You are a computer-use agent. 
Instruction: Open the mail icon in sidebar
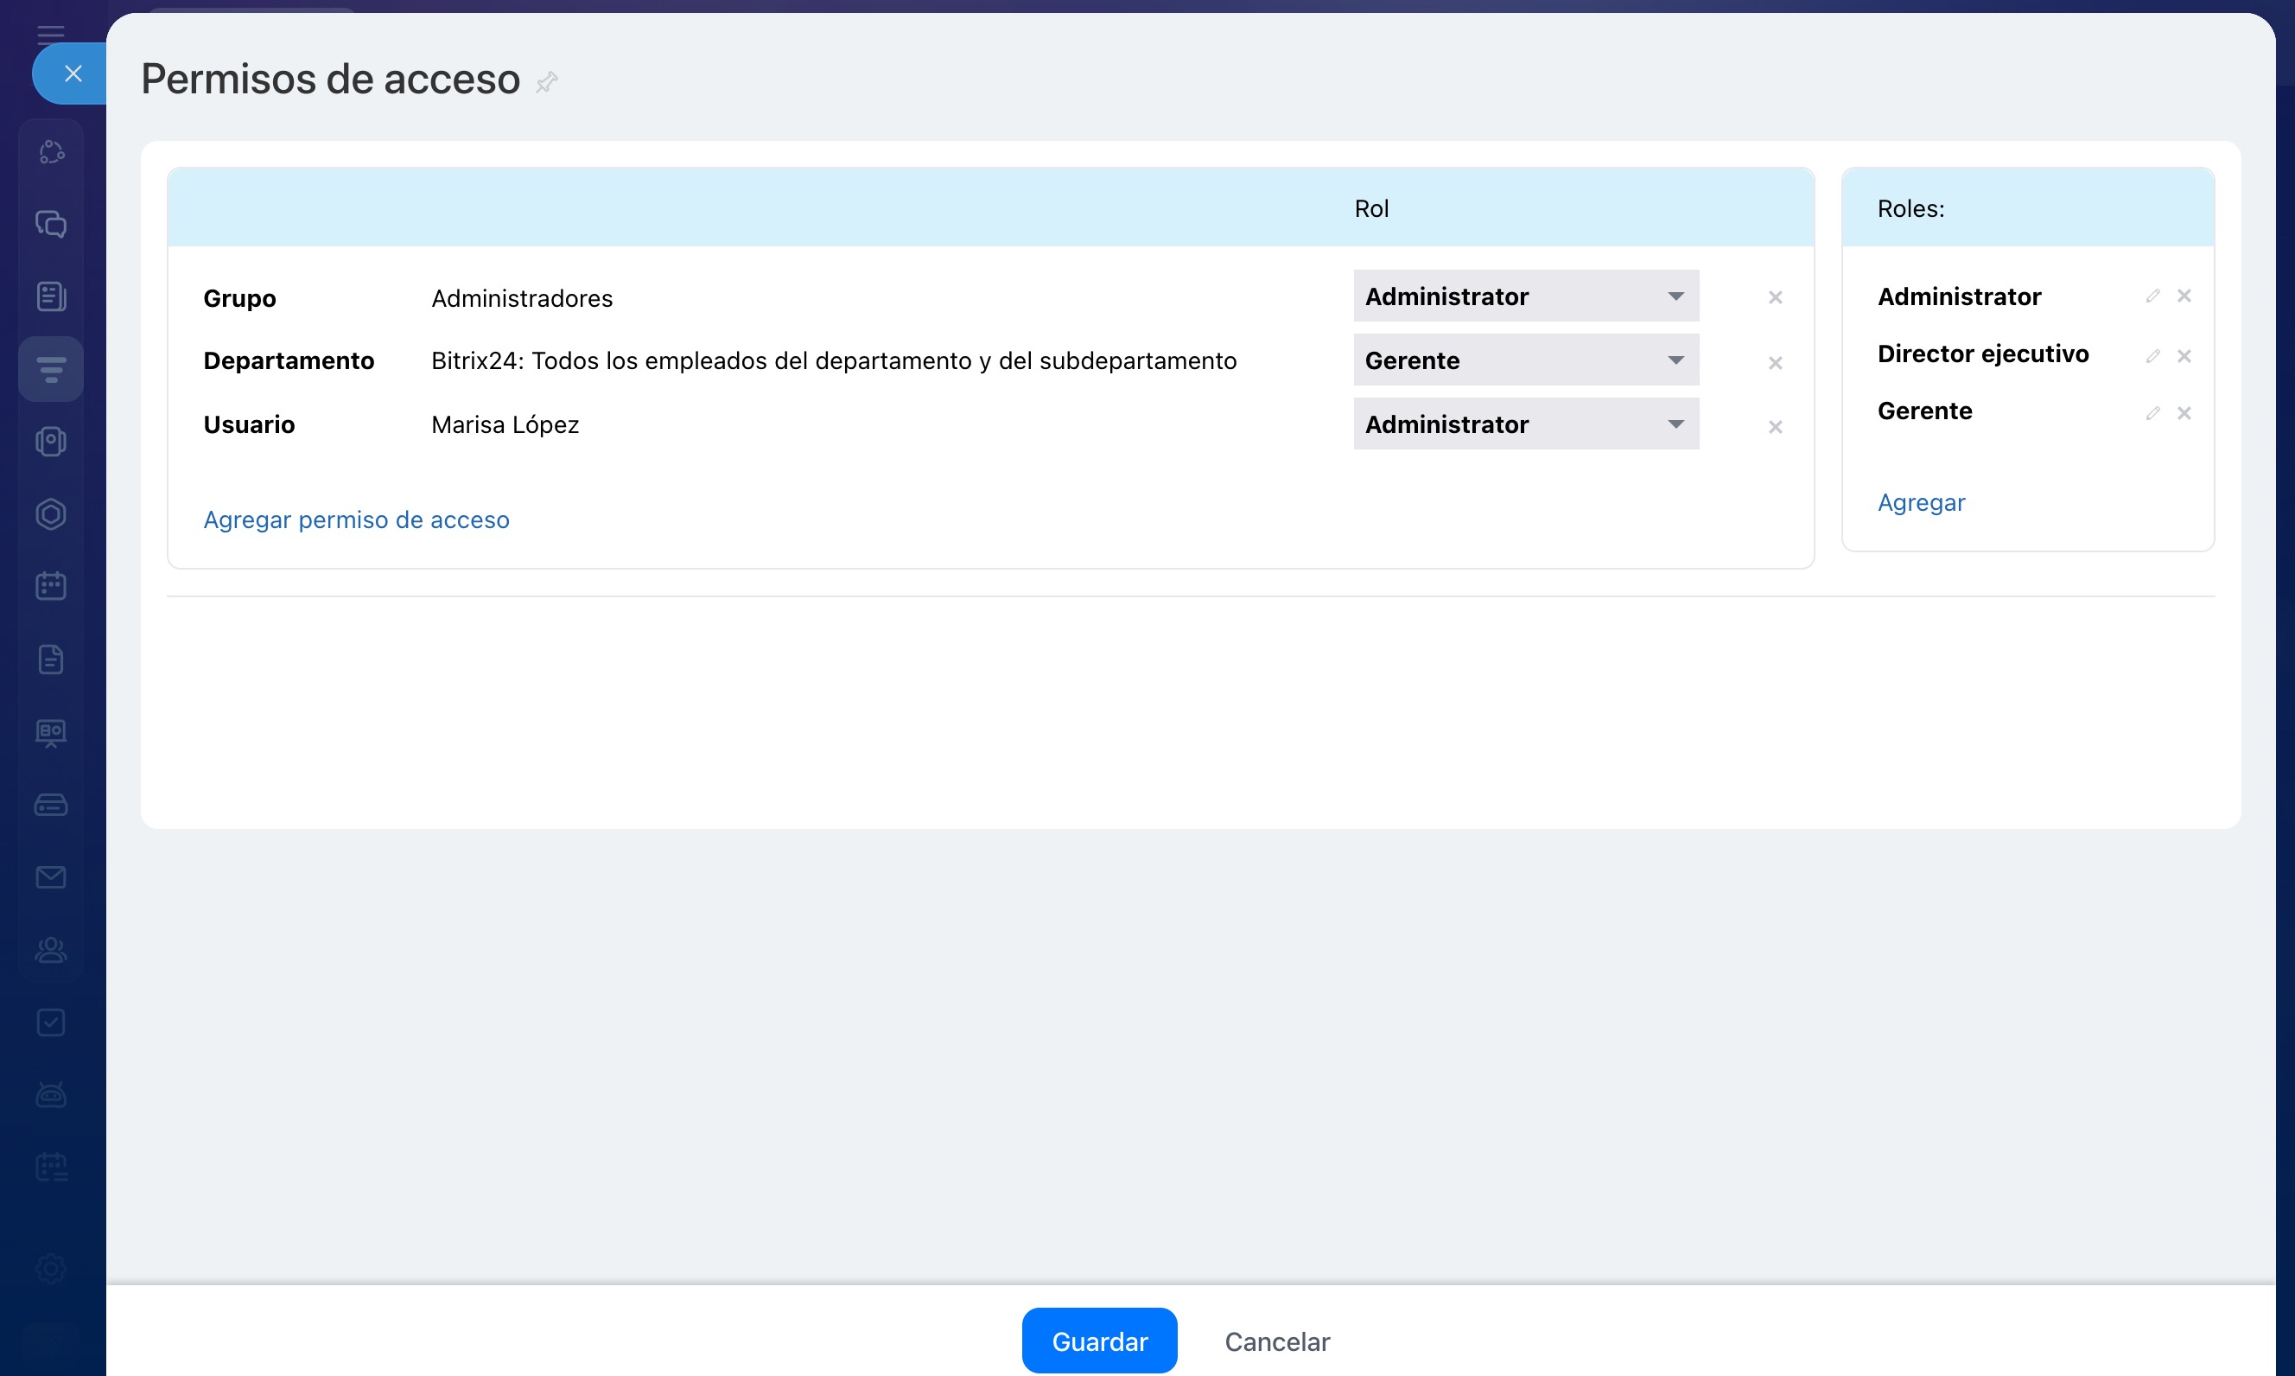(x=51, y=877)
